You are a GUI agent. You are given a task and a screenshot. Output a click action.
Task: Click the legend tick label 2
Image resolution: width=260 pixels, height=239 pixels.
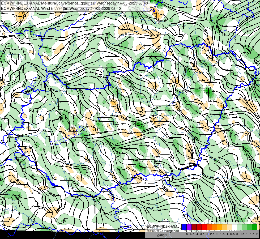(x=257, y=234)
